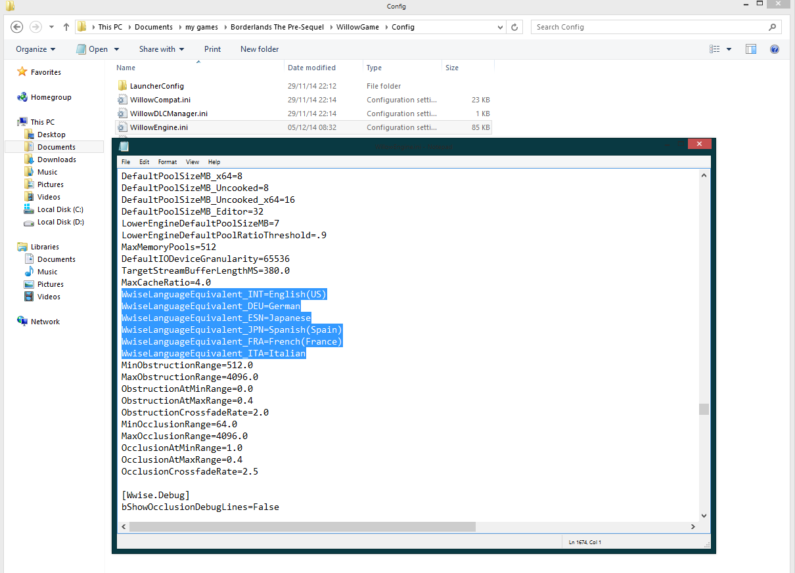Open Favorites in navigation pane

point(45,72)
